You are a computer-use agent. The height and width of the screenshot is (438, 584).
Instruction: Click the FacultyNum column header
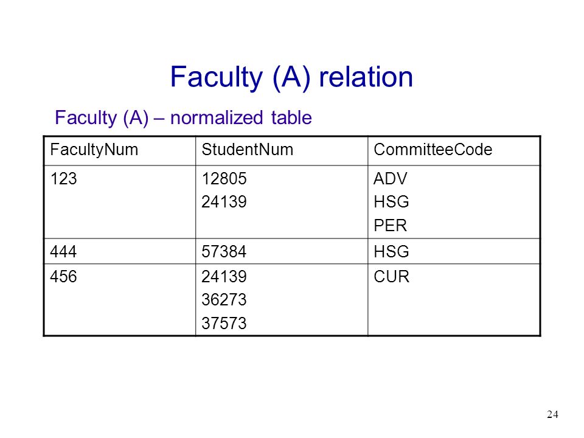tap(94, 150)
